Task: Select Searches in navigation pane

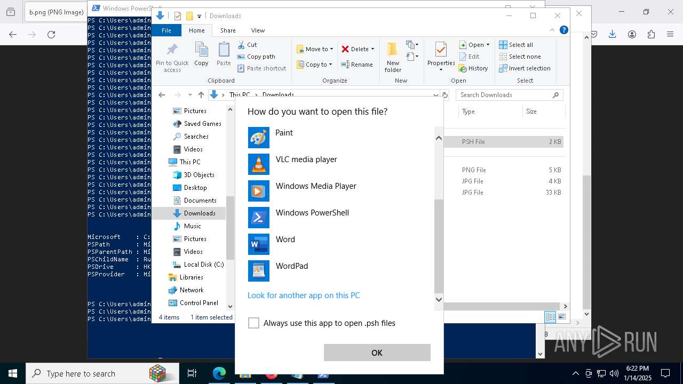Action: [x=190, y=137]
